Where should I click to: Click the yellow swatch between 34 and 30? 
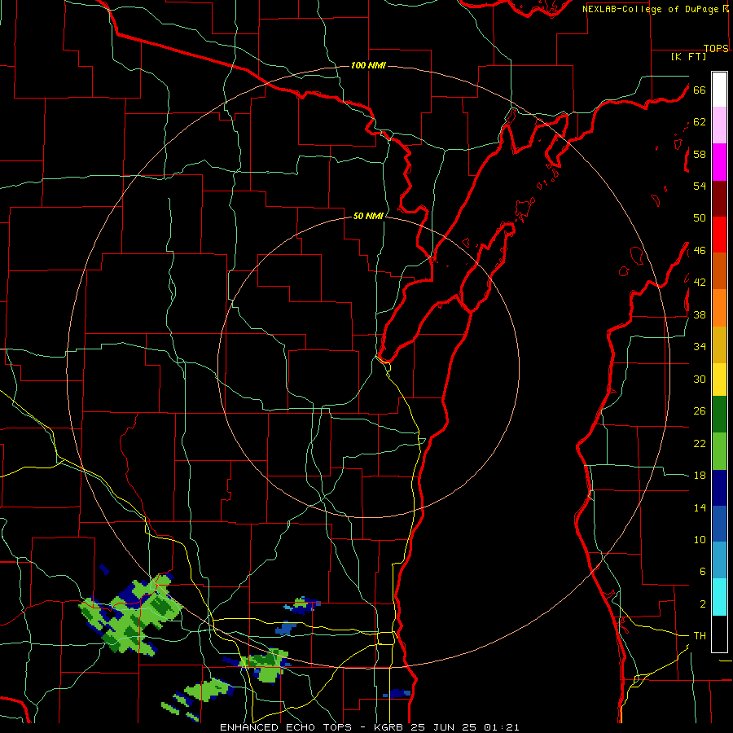tap(719, 380)
